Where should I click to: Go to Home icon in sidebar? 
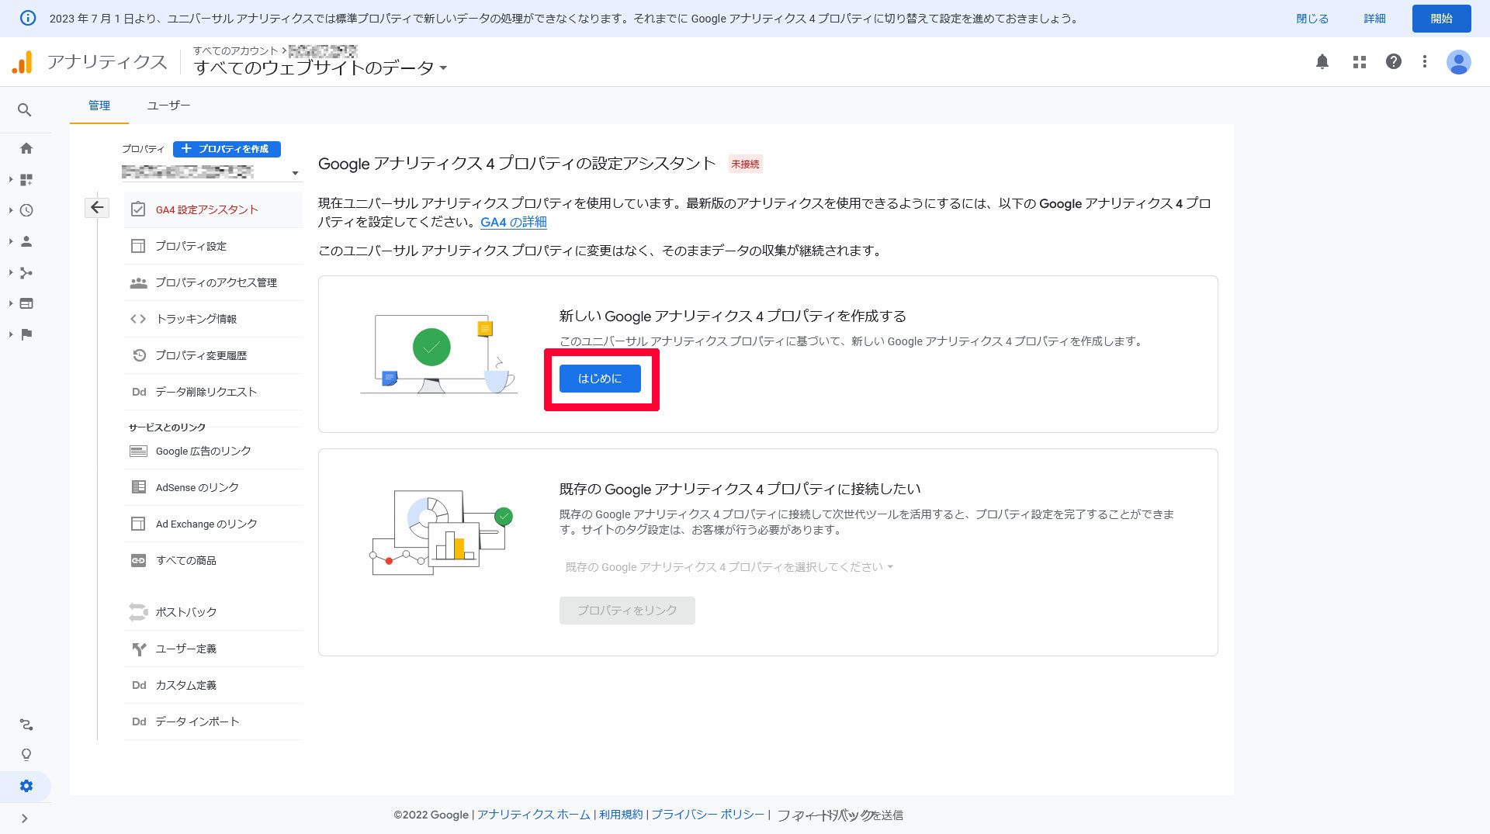click(26, 148)
